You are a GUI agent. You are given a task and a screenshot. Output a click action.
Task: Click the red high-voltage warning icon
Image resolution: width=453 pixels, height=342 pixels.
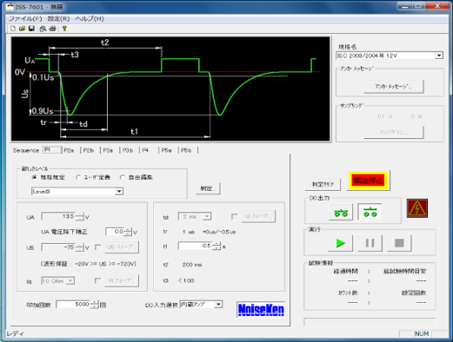tap(417, 208)
